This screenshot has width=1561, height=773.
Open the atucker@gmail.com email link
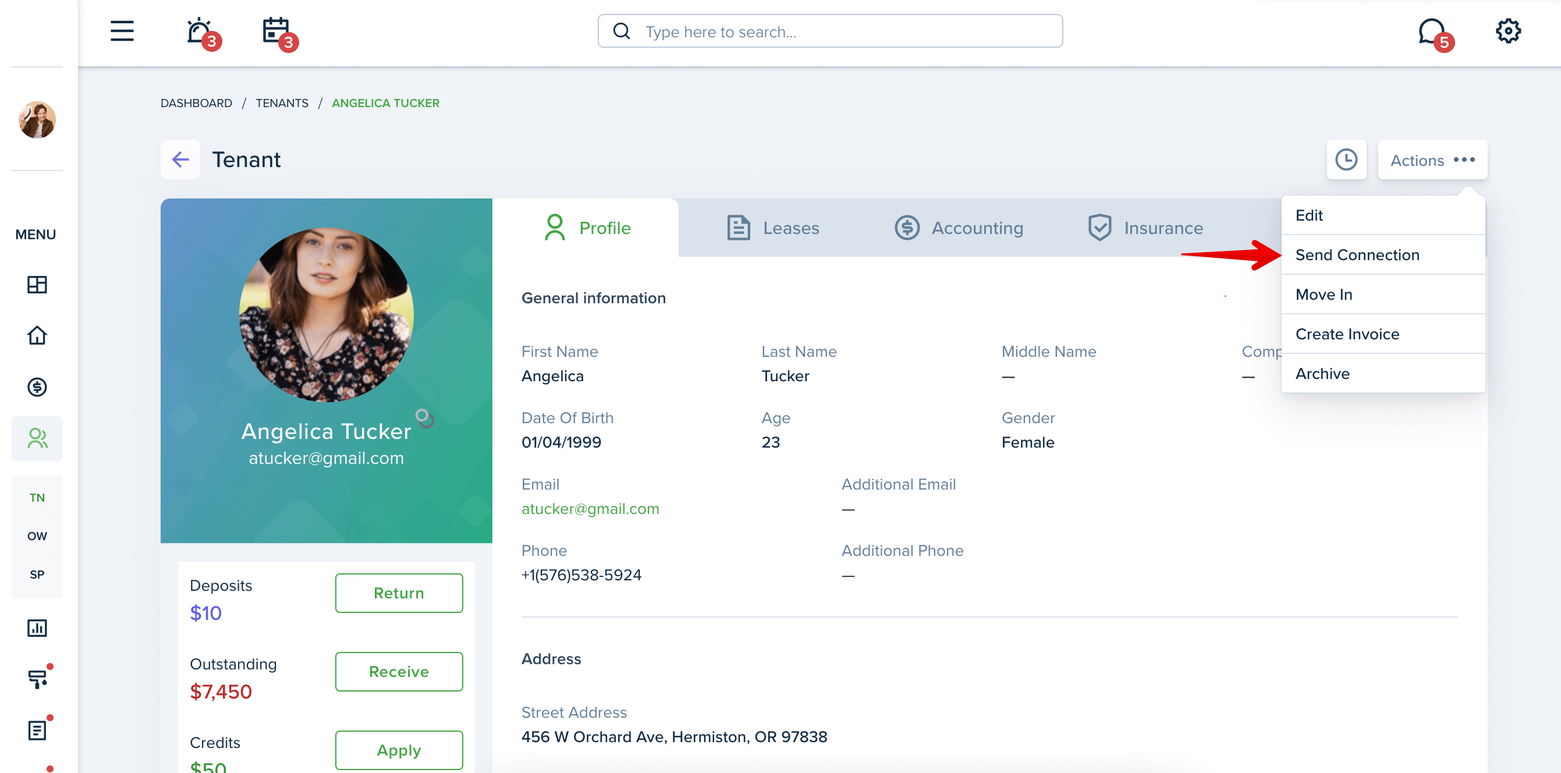tap(590, 508)
